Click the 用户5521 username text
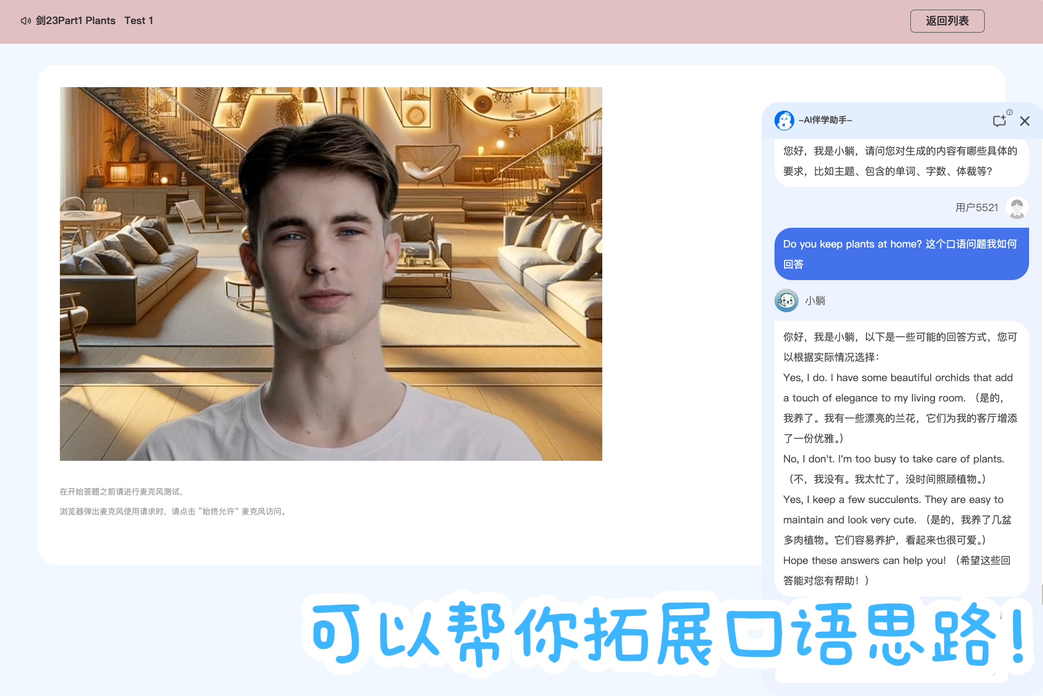1043x696 pixels. [977, 207]
